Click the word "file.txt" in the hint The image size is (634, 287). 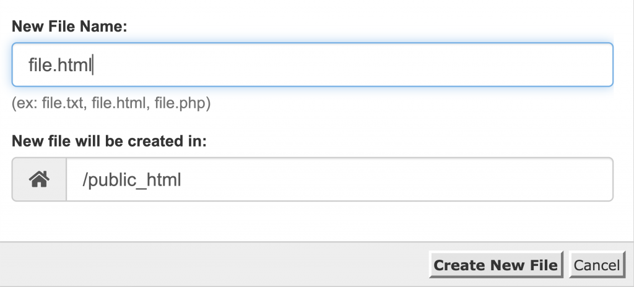[63, 103]
